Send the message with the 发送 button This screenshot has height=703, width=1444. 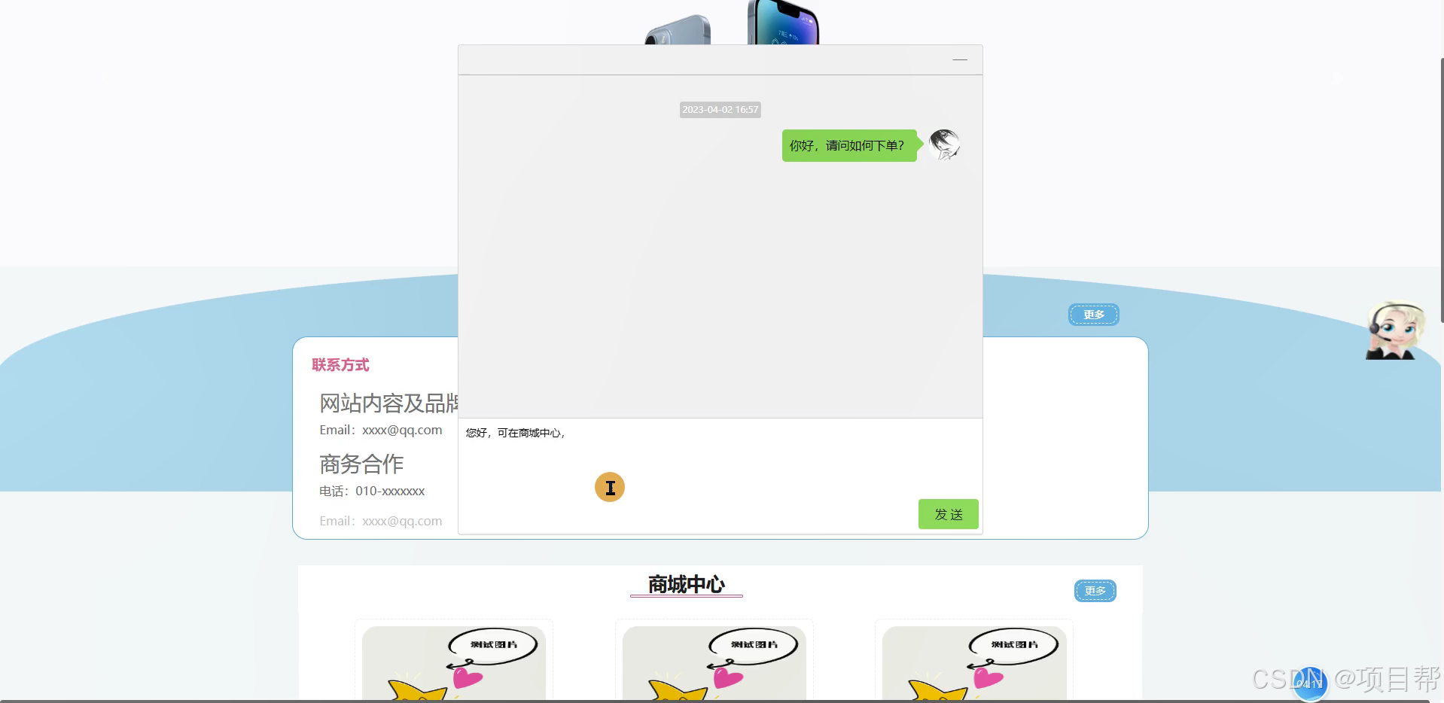click(x=948, y=514)
